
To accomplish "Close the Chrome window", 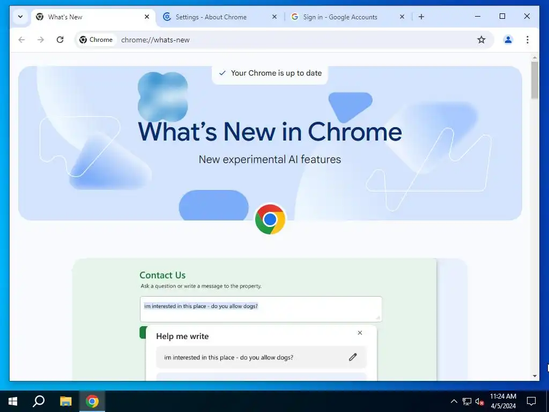I will [x=526, y=16].
